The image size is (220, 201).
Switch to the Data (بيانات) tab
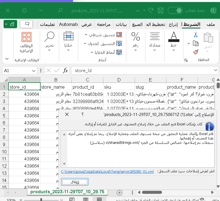121,24
